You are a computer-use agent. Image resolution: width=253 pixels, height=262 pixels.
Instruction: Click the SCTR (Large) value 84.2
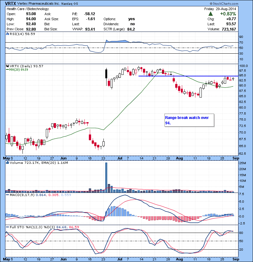point(131,29)
